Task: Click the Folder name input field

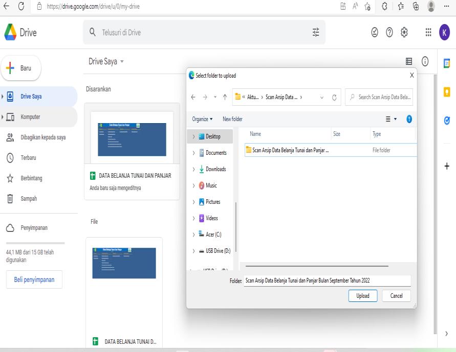Action: [x=327, y=280]
